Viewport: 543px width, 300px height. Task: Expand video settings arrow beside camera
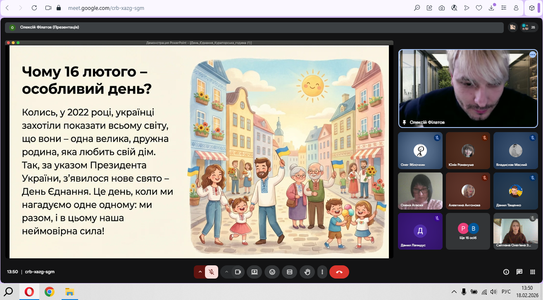coord(226,272)
